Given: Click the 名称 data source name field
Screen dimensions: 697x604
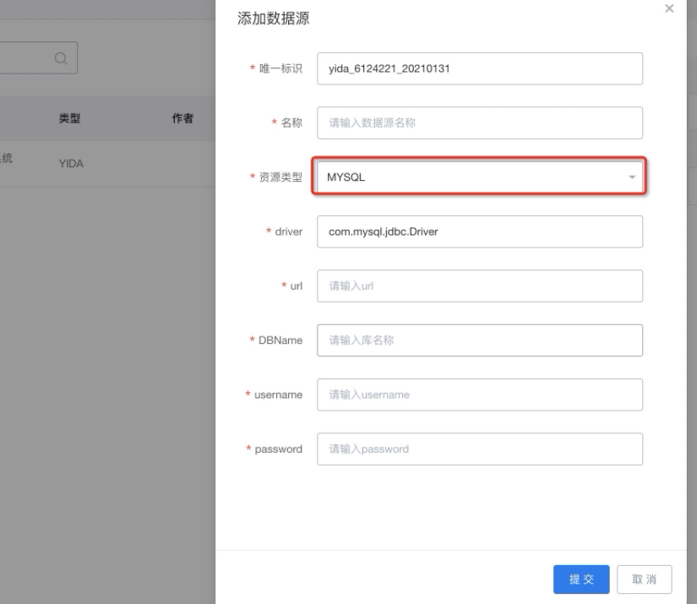Looking at the screenshot, I should (x=480, y=122).
